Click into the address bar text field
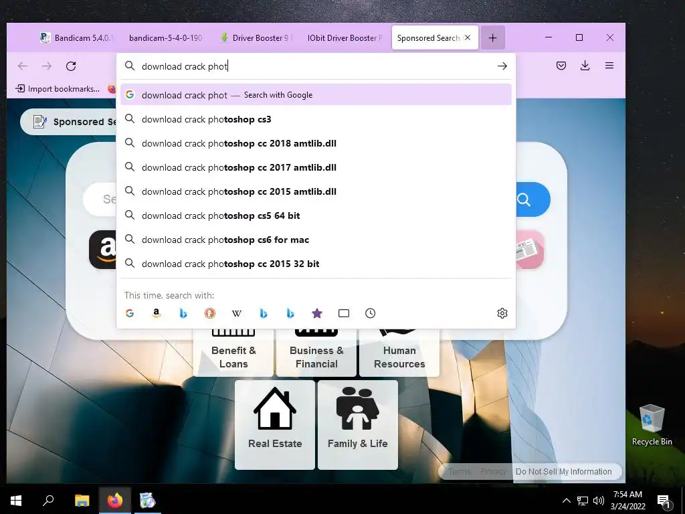Screen dimensions: 685x514 coord(316,66)
